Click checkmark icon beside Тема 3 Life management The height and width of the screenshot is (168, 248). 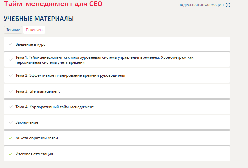coord(11,91)
